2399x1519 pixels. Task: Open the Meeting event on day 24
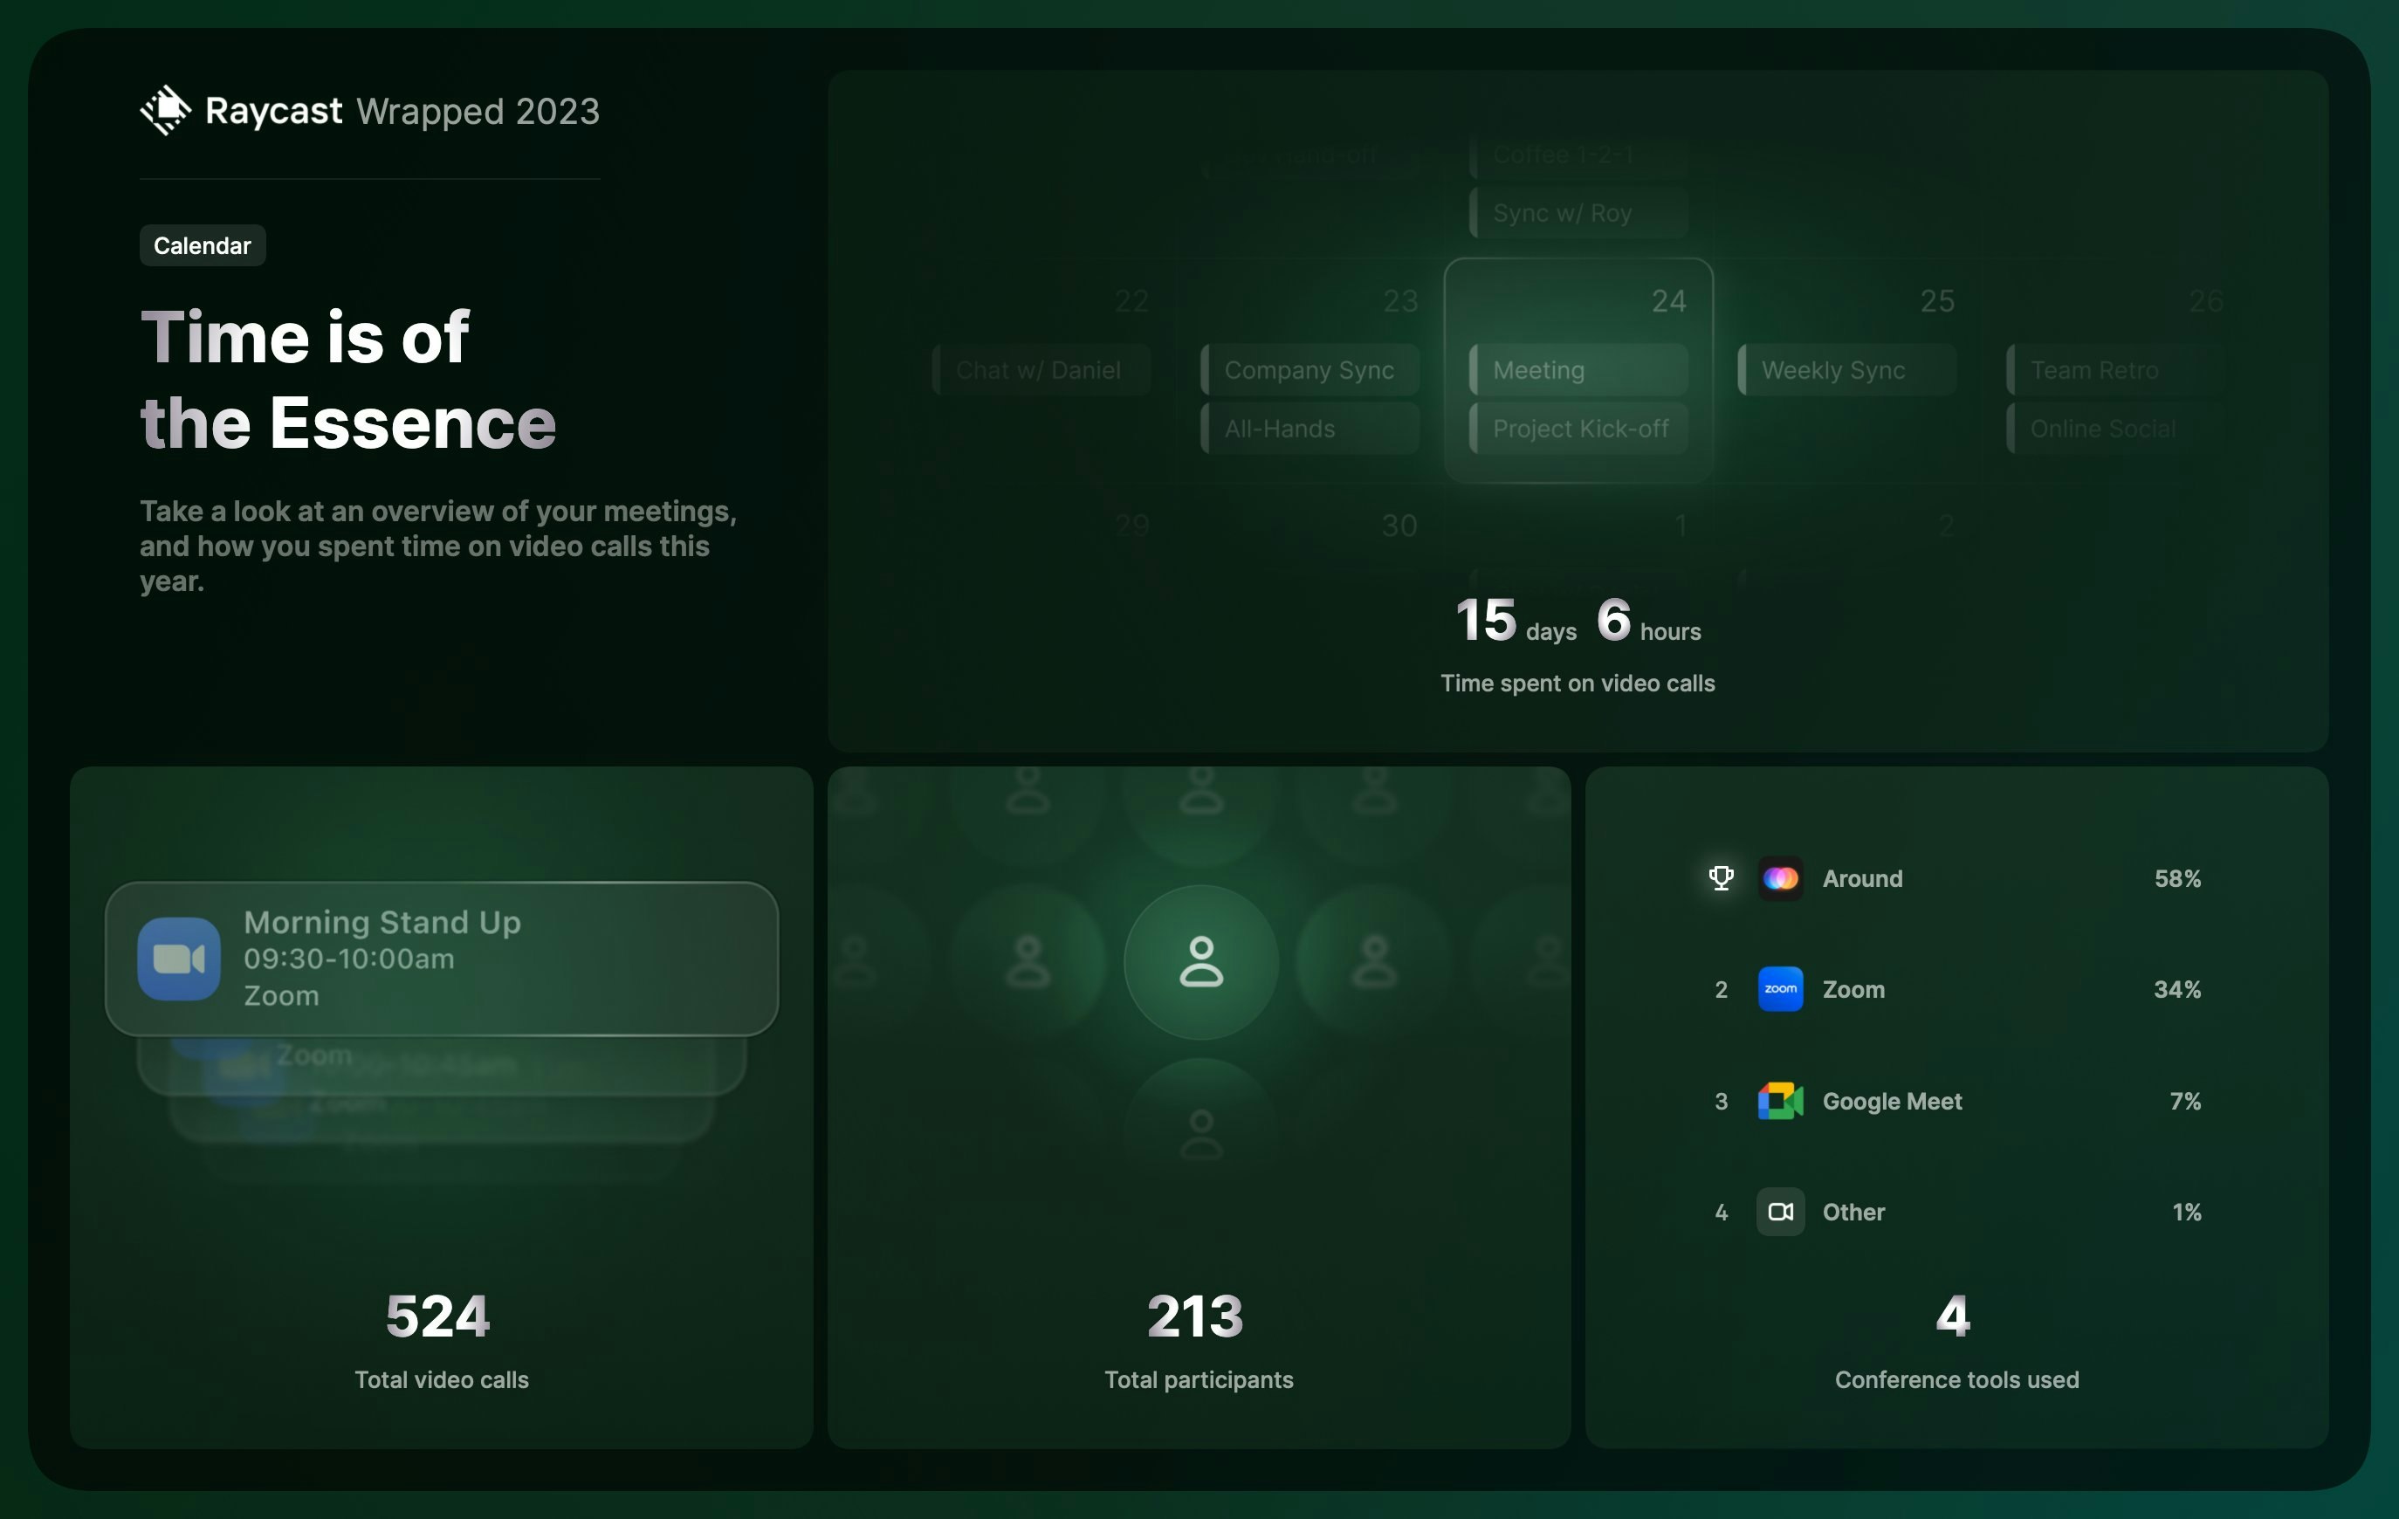point(1579,369)
